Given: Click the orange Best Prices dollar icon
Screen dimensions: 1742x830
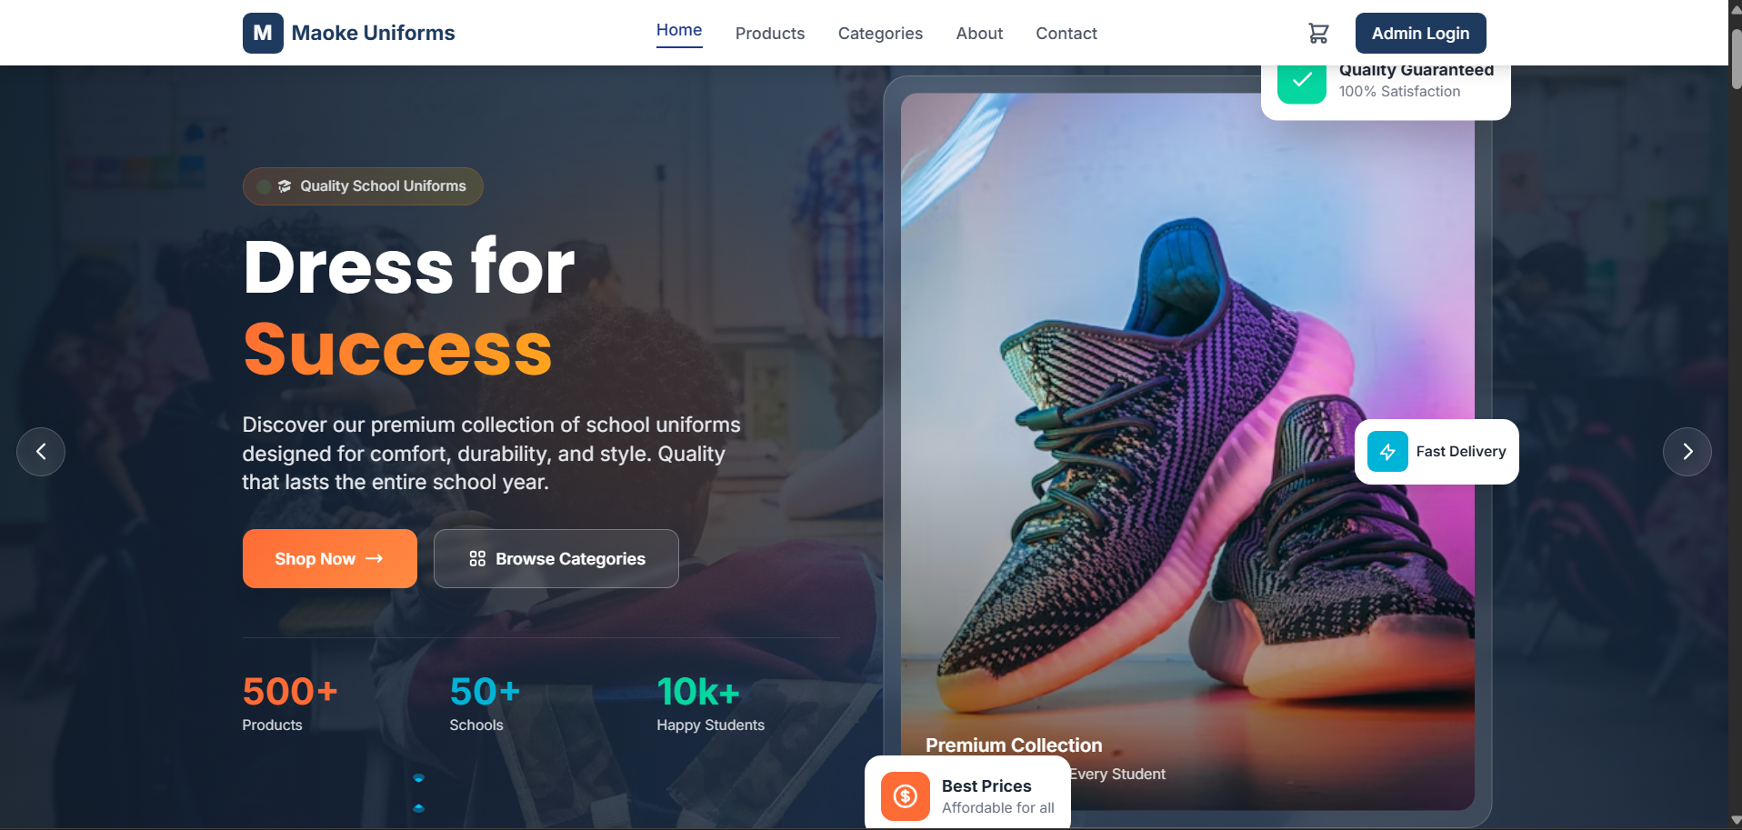Looking at the screenshot, I should coord(906,796).
